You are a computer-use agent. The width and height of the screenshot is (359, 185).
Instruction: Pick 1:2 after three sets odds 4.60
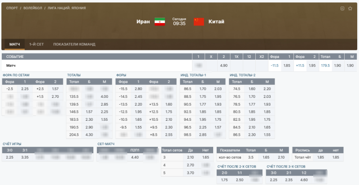pos(303,180)
